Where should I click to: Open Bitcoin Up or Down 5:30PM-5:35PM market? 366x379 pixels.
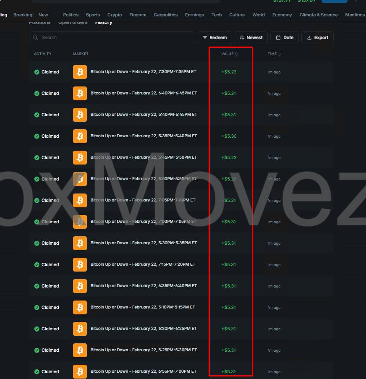[144, 243]
